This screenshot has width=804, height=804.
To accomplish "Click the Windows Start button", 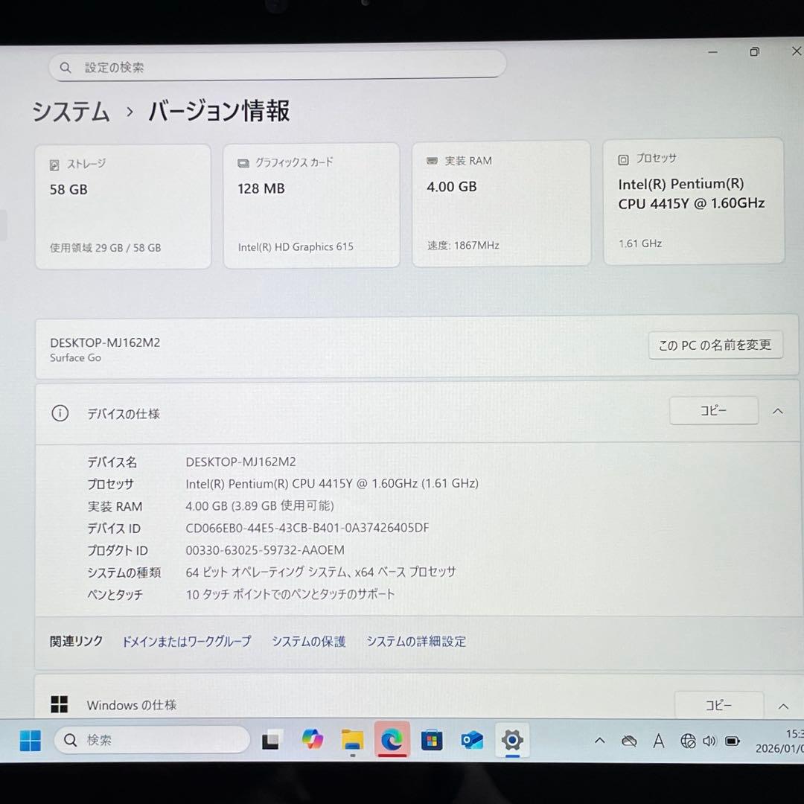I will pos(31,741).
